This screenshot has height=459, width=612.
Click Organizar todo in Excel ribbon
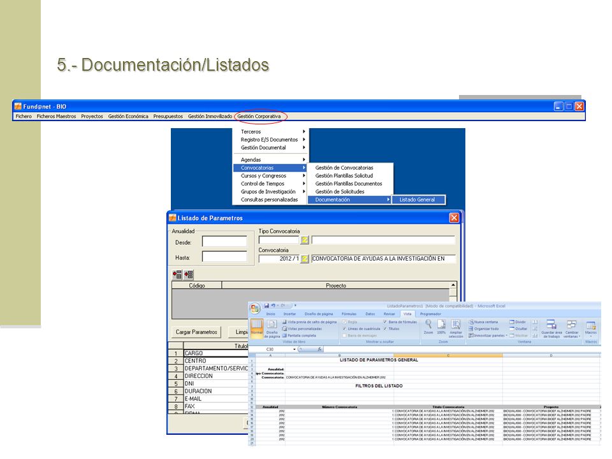tap(484, 329)
